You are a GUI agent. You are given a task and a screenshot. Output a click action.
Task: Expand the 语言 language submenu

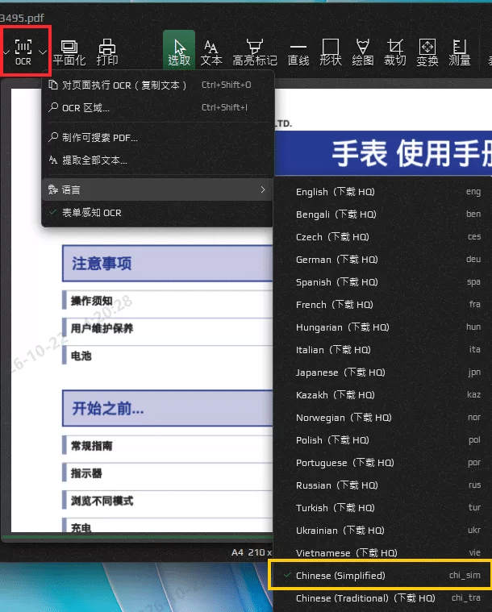[x=157, y=189]
